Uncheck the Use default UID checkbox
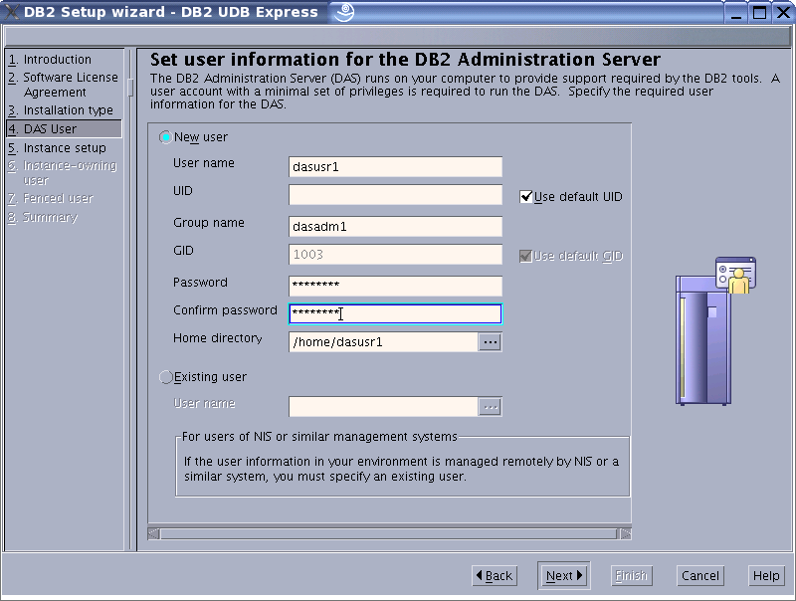 (x=526, y=196)
